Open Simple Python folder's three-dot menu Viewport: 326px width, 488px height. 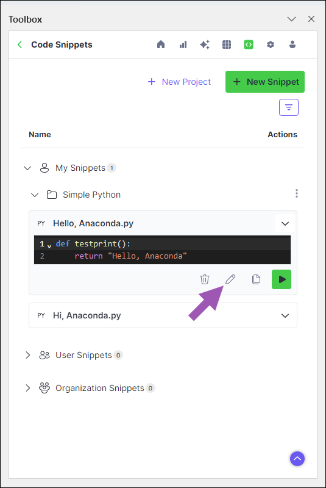[297, 193]
